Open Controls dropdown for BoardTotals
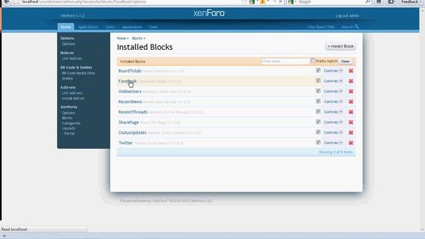Image resolution: width=425 pixels, height=239 pixels. click(x=333, y=71)
